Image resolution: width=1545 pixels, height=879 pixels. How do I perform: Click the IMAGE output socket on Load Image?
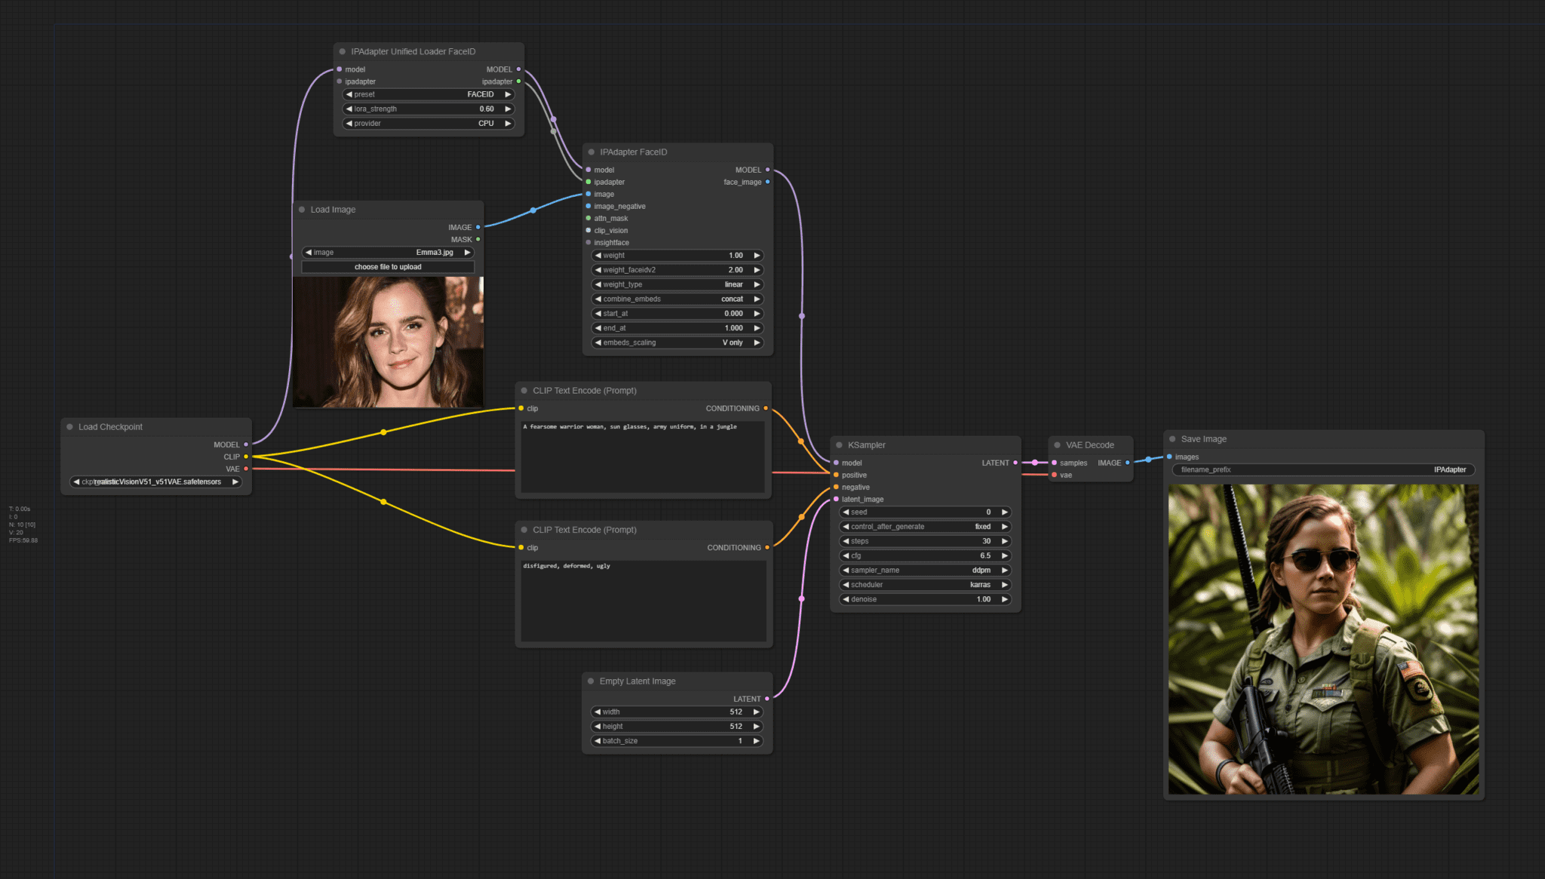[x=478, y=228]
